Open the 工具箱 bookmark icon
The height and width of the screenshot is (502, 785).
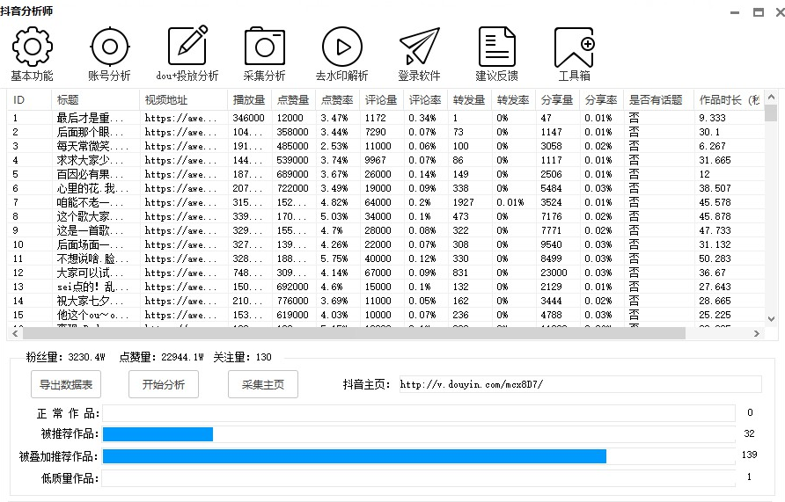pos(574,47)
